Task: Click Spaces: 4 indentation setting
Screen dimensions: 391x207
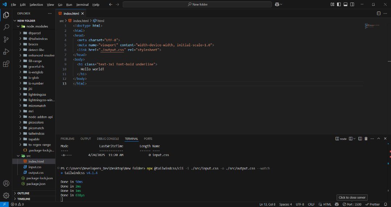Action: tap(286, 204)
